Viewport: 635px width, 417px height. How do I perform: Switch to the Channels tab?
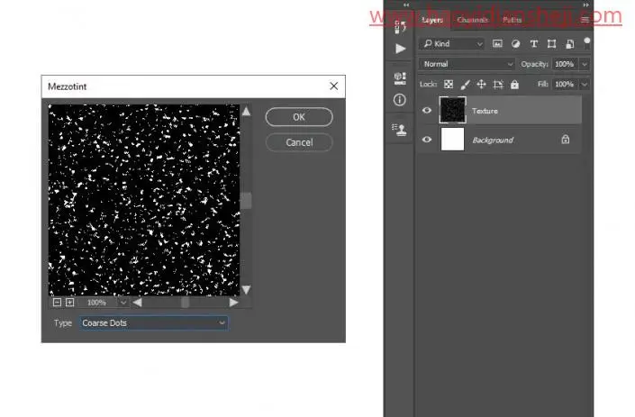(472, 20)
